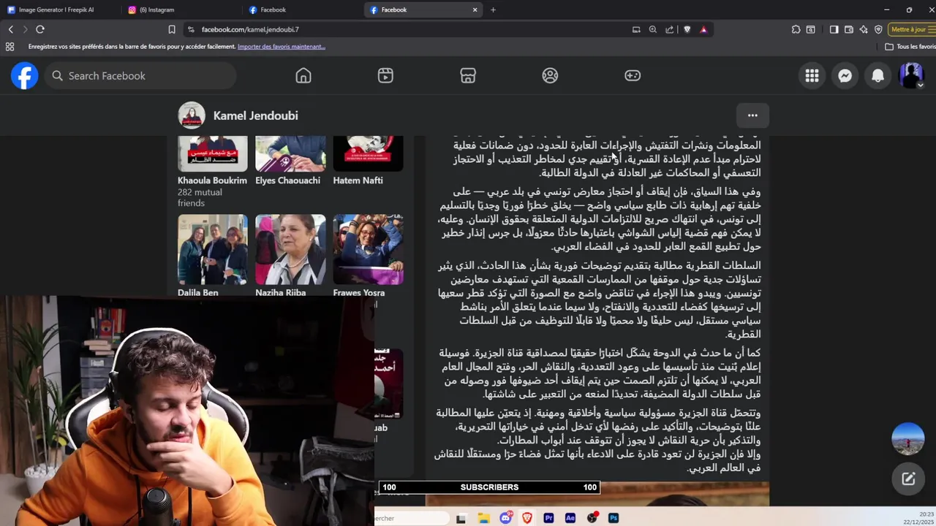Open Leo AI sparkle icon
This screenshot has height=526, width=936.
pyautogui.click(x=864, y=29)
